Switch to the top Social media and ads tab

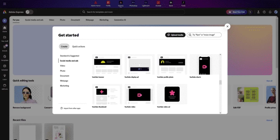[34, 20]
